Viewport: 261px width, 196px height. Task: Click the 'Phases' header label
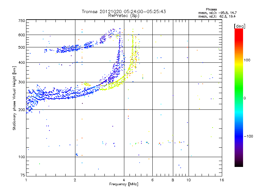coord(211,9)
